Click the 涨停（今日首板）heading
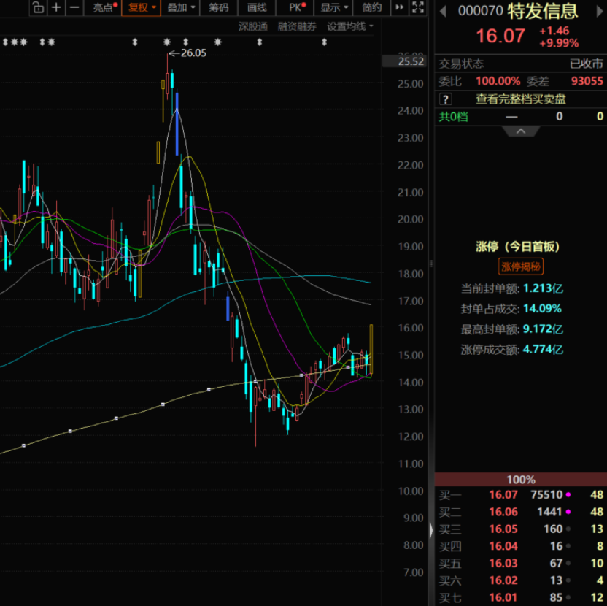Viewport: 607px width, 606px height. pyautogui.click(x=517, y=247)
